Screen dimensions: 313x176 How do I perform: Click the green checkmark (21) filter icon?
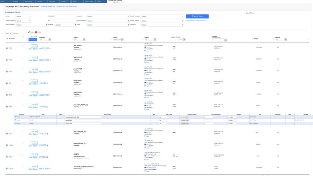(29, 32)
